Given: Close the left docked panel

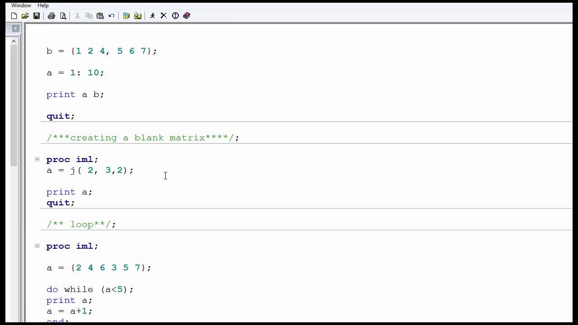Looking at the screenshot, I should tap(15, 28).
